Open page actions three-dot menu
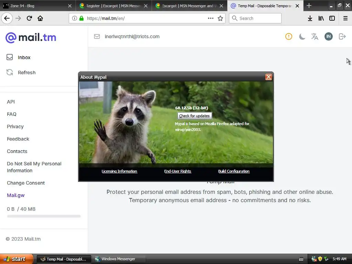Image resolution: width=352 pixels, height=264 pixels. coord(211,18)
